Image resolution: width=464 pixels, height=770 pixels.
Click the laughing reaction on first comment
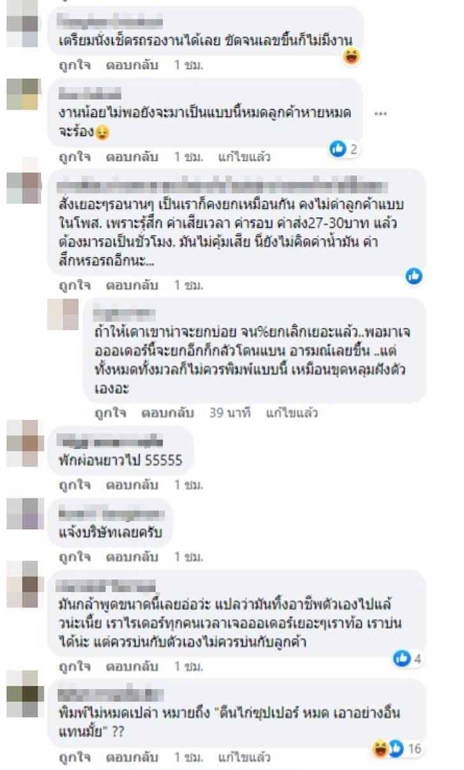[x=351, y=57]
